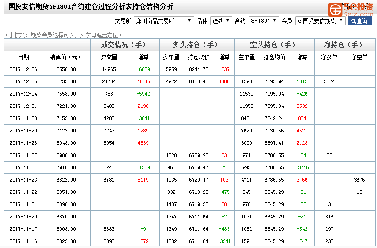Viewport: 377px width, 248px height.
Task: Select the date cell 2017-11-20
Action: 23,217
